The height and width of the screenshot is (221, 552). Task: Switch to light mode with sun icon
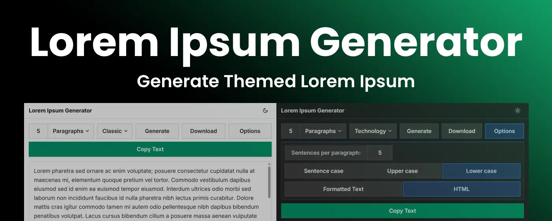pos(518,110)
